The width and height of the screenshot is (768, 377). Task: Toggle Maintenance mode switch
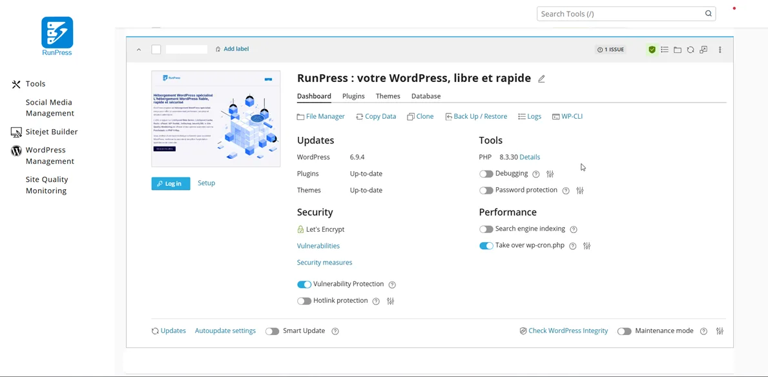(x=625, y=331)
